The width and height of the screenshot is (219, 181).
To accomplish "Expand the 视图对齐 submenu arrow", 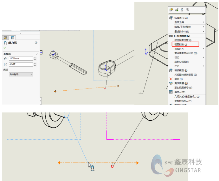I will pyautogui.click(x=203, y=49).
